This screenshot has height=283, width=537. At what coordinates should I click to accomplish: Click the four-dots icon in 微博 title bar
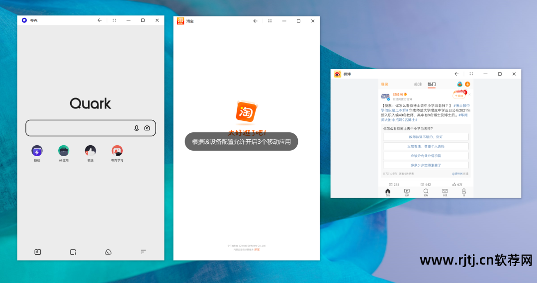[471, 74]
